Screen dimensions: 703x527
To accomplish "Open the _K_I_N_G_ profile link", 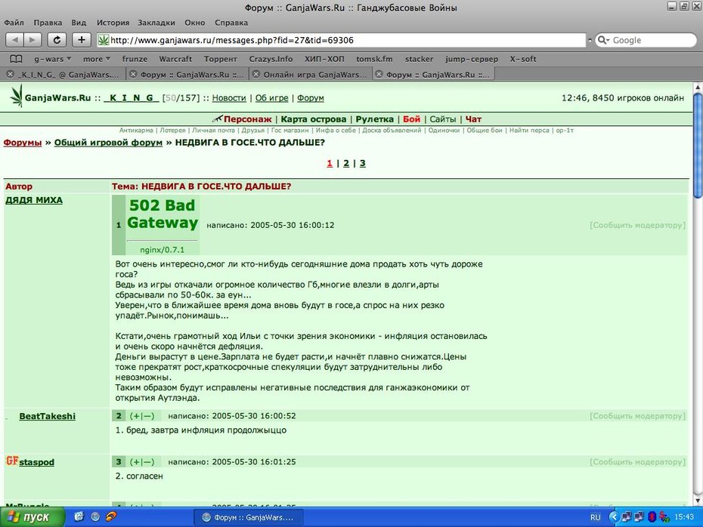I will pyautogui.click(x=132, y=97).
